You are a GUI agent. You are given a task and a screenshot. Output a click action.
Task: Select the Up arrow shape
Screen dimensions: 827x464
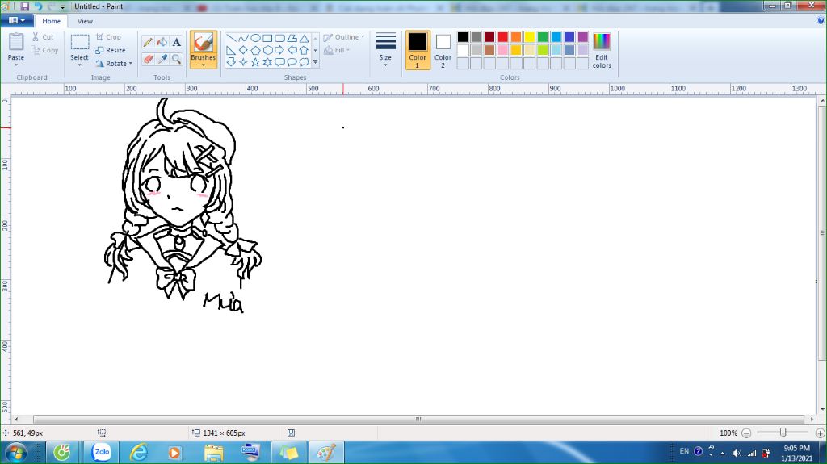coord(304,50)
